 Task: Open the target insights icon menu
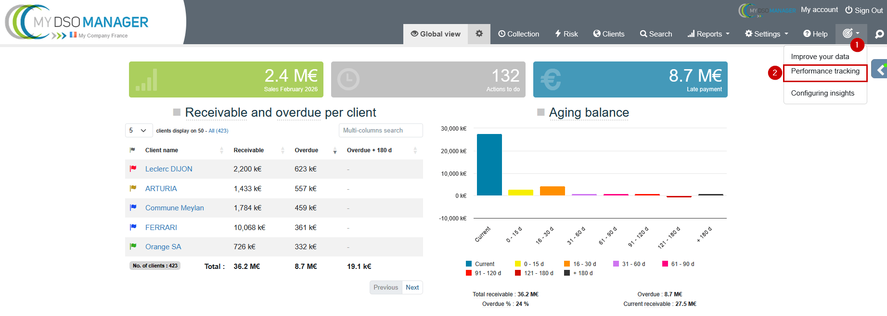click(850, 33)
